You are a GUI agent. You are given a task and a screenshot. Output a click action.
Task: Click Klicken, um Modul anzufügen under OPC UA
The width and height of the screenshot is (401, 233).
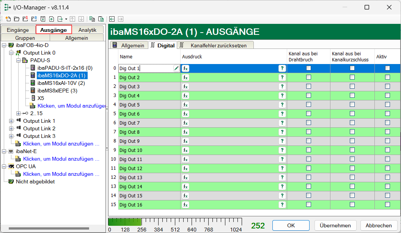pyautogui.click(x=61, y=174)
